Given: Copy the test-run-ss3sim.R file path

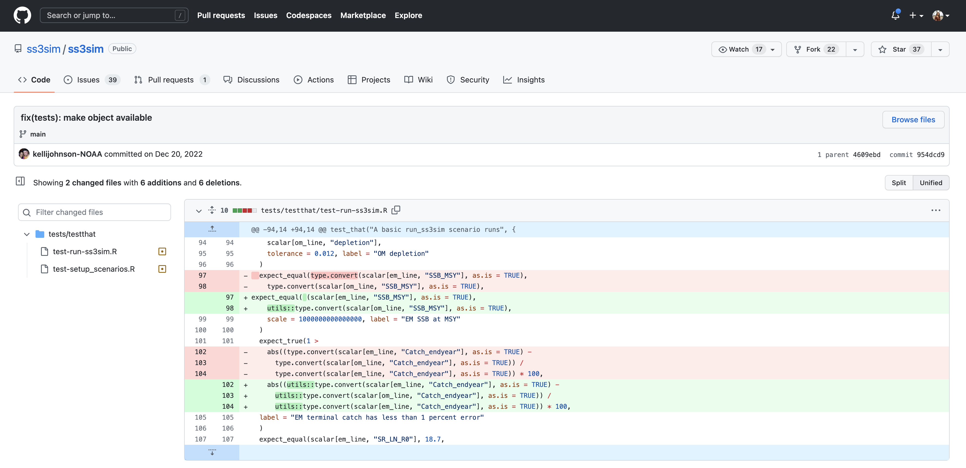Looking at the screenshot, I should coord(396,210).
